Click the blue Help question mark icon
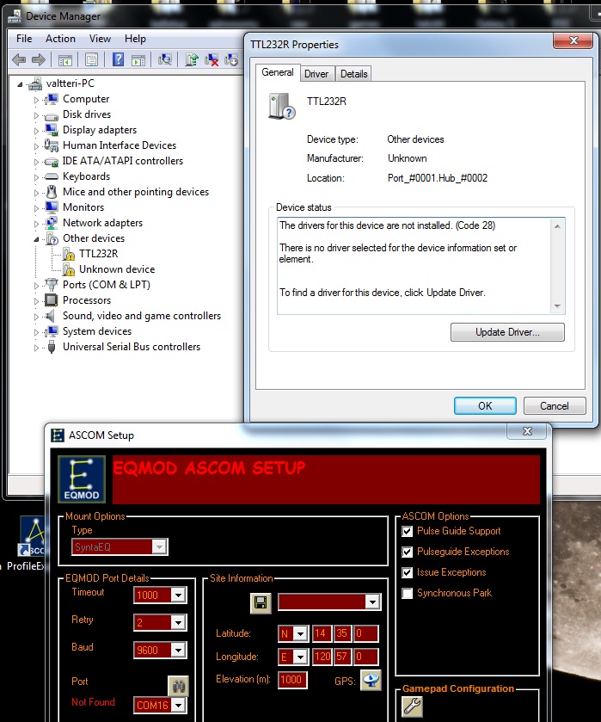601x722 pixels. point(117,59)
